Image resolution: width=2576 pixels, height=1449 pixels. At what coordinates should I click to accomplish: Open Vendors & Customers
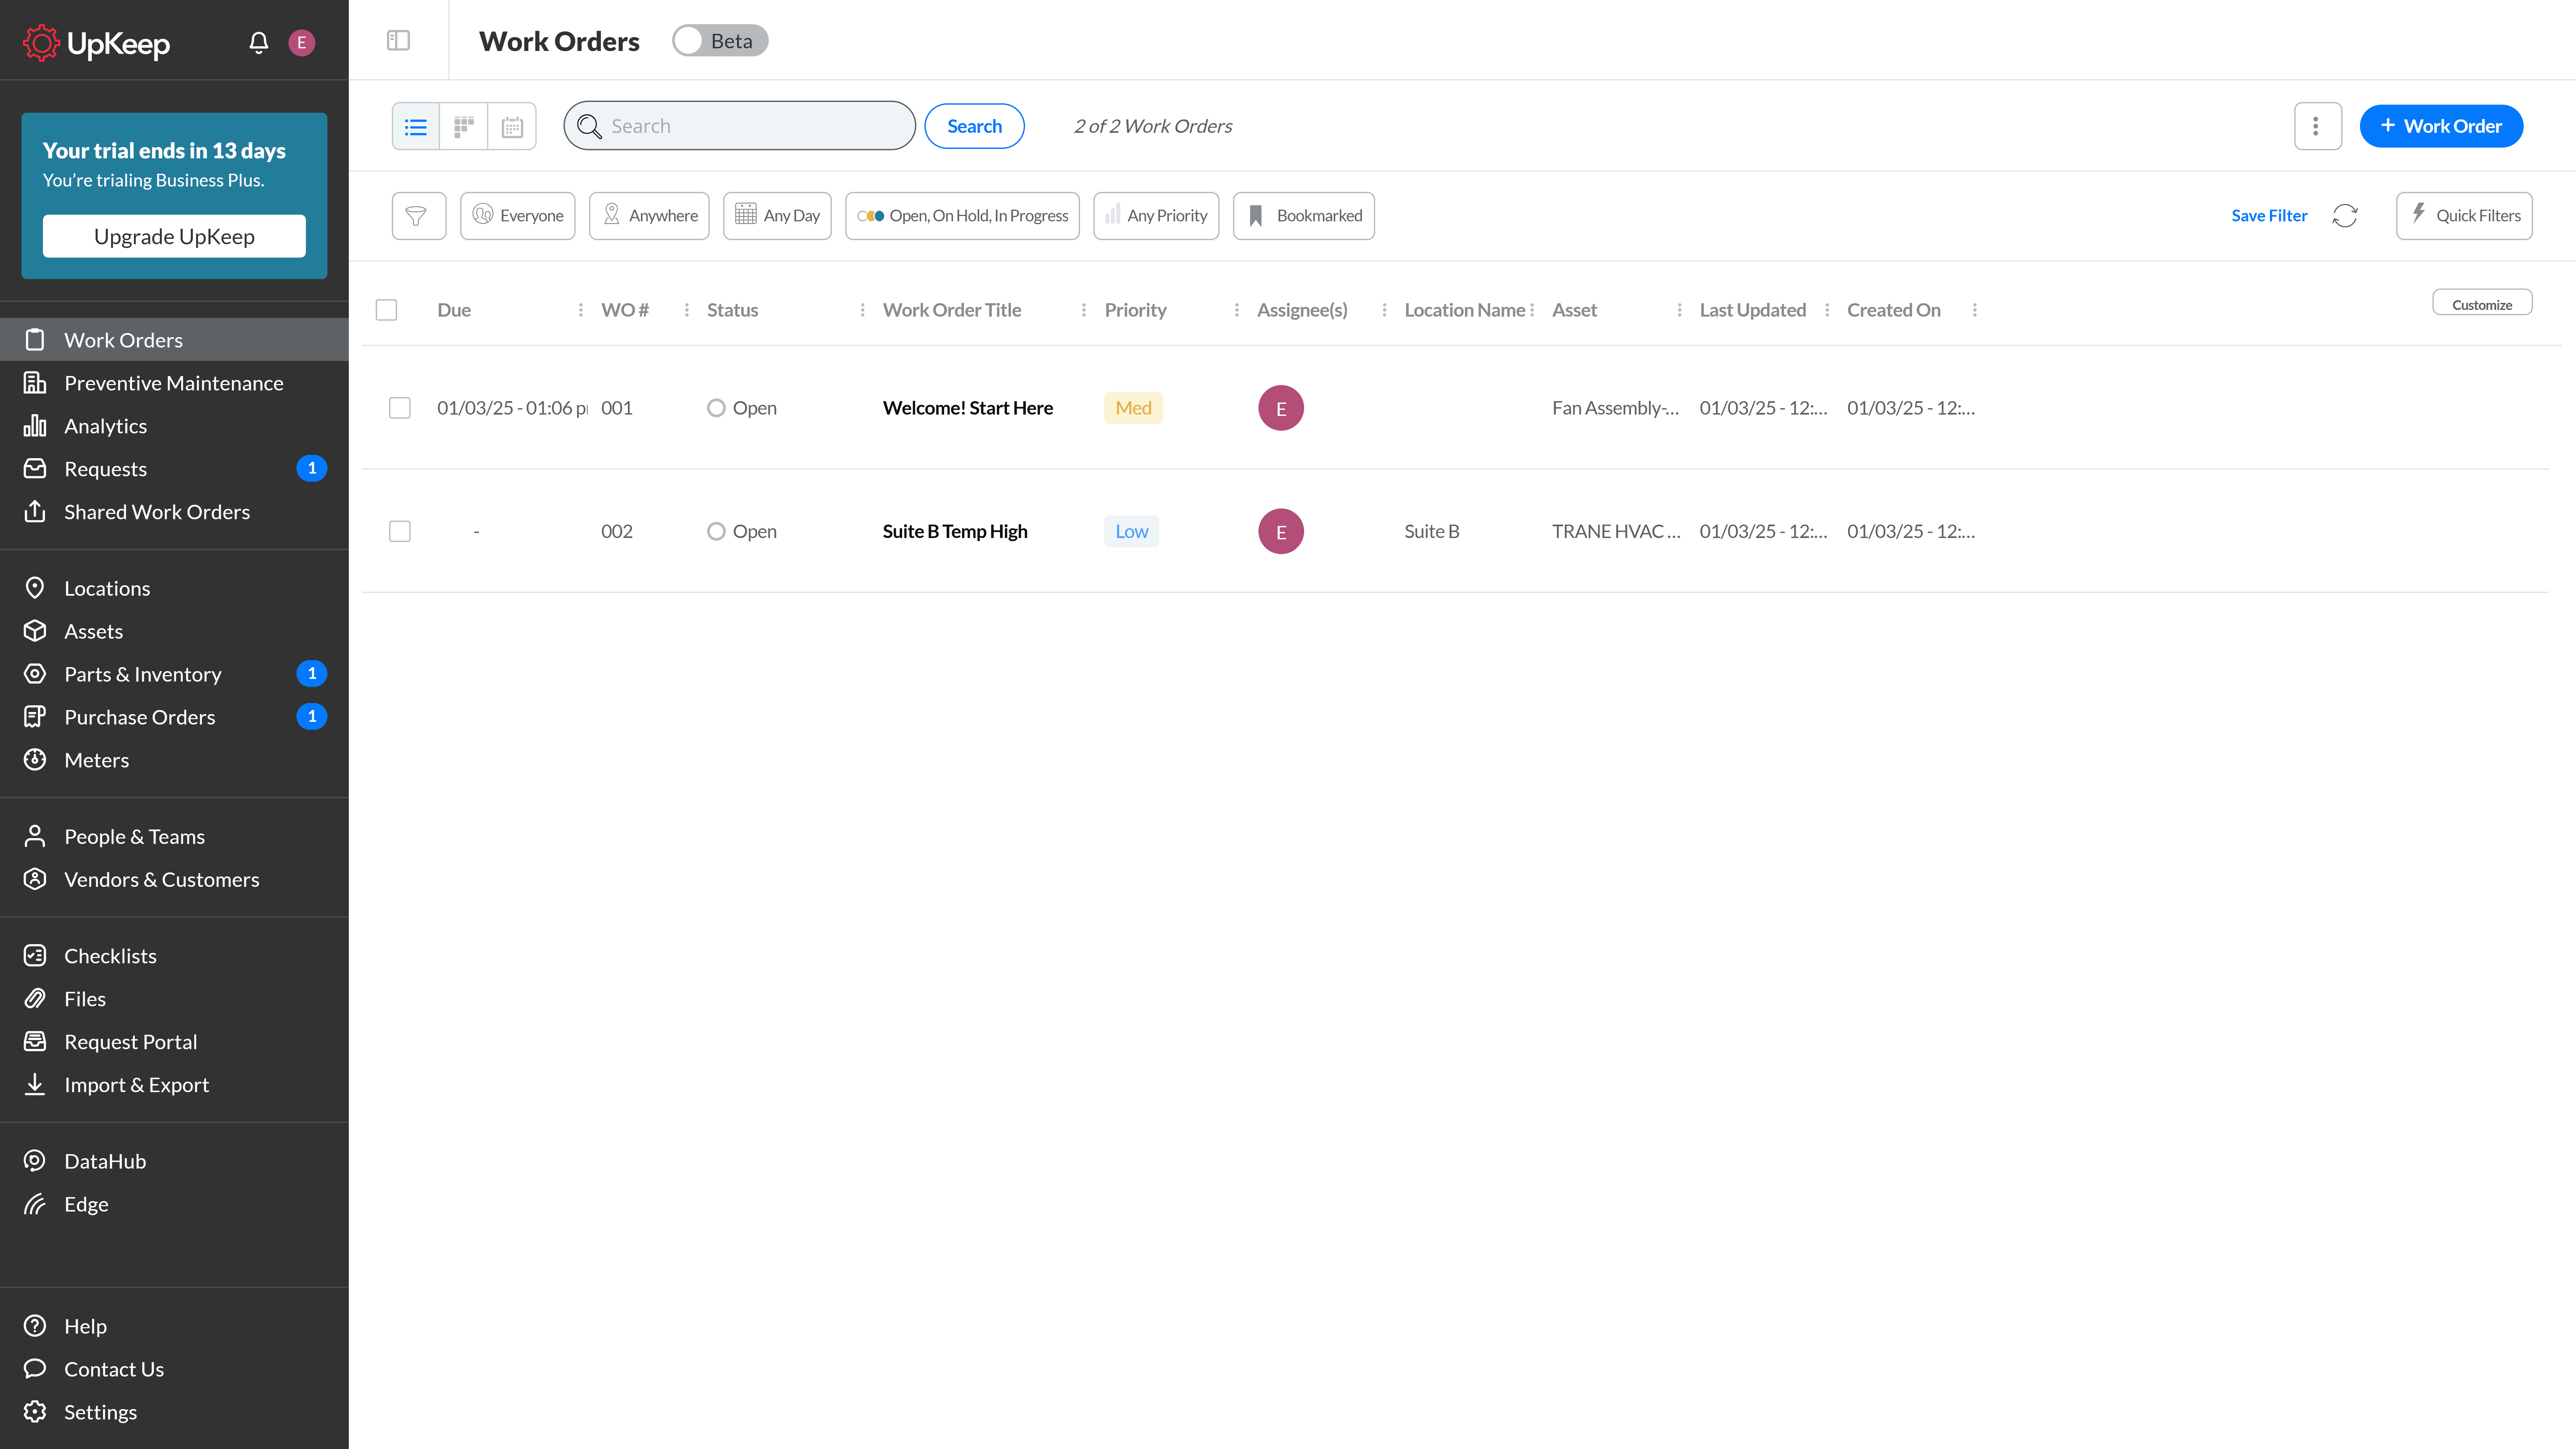pyautogui.click(x=174, y=879)
